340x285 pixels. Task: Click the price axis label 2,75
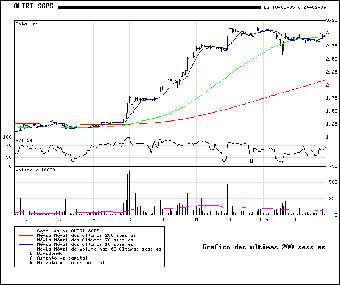(331, 46)
